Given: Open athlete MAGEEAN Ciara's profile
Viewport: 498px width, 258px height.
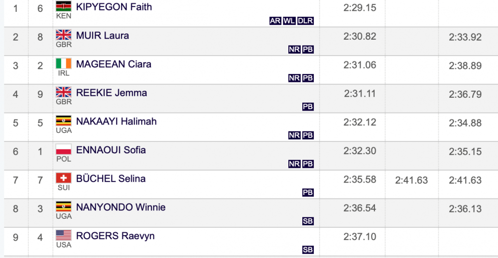Looking at the screenshot, I should (114, 64).
